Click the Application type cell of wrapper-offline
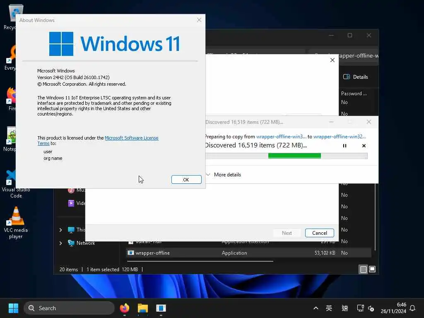 (234, 253)
